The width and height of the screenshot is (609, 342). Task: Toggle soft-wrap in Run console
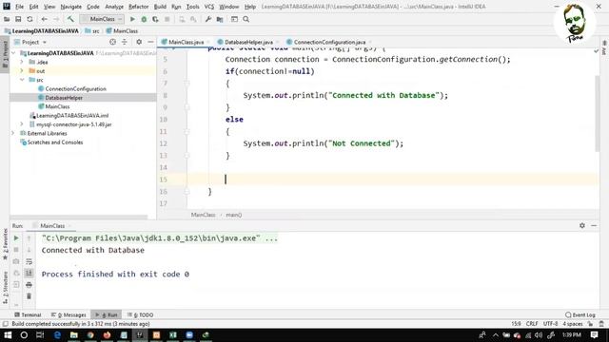pos(29,262)
